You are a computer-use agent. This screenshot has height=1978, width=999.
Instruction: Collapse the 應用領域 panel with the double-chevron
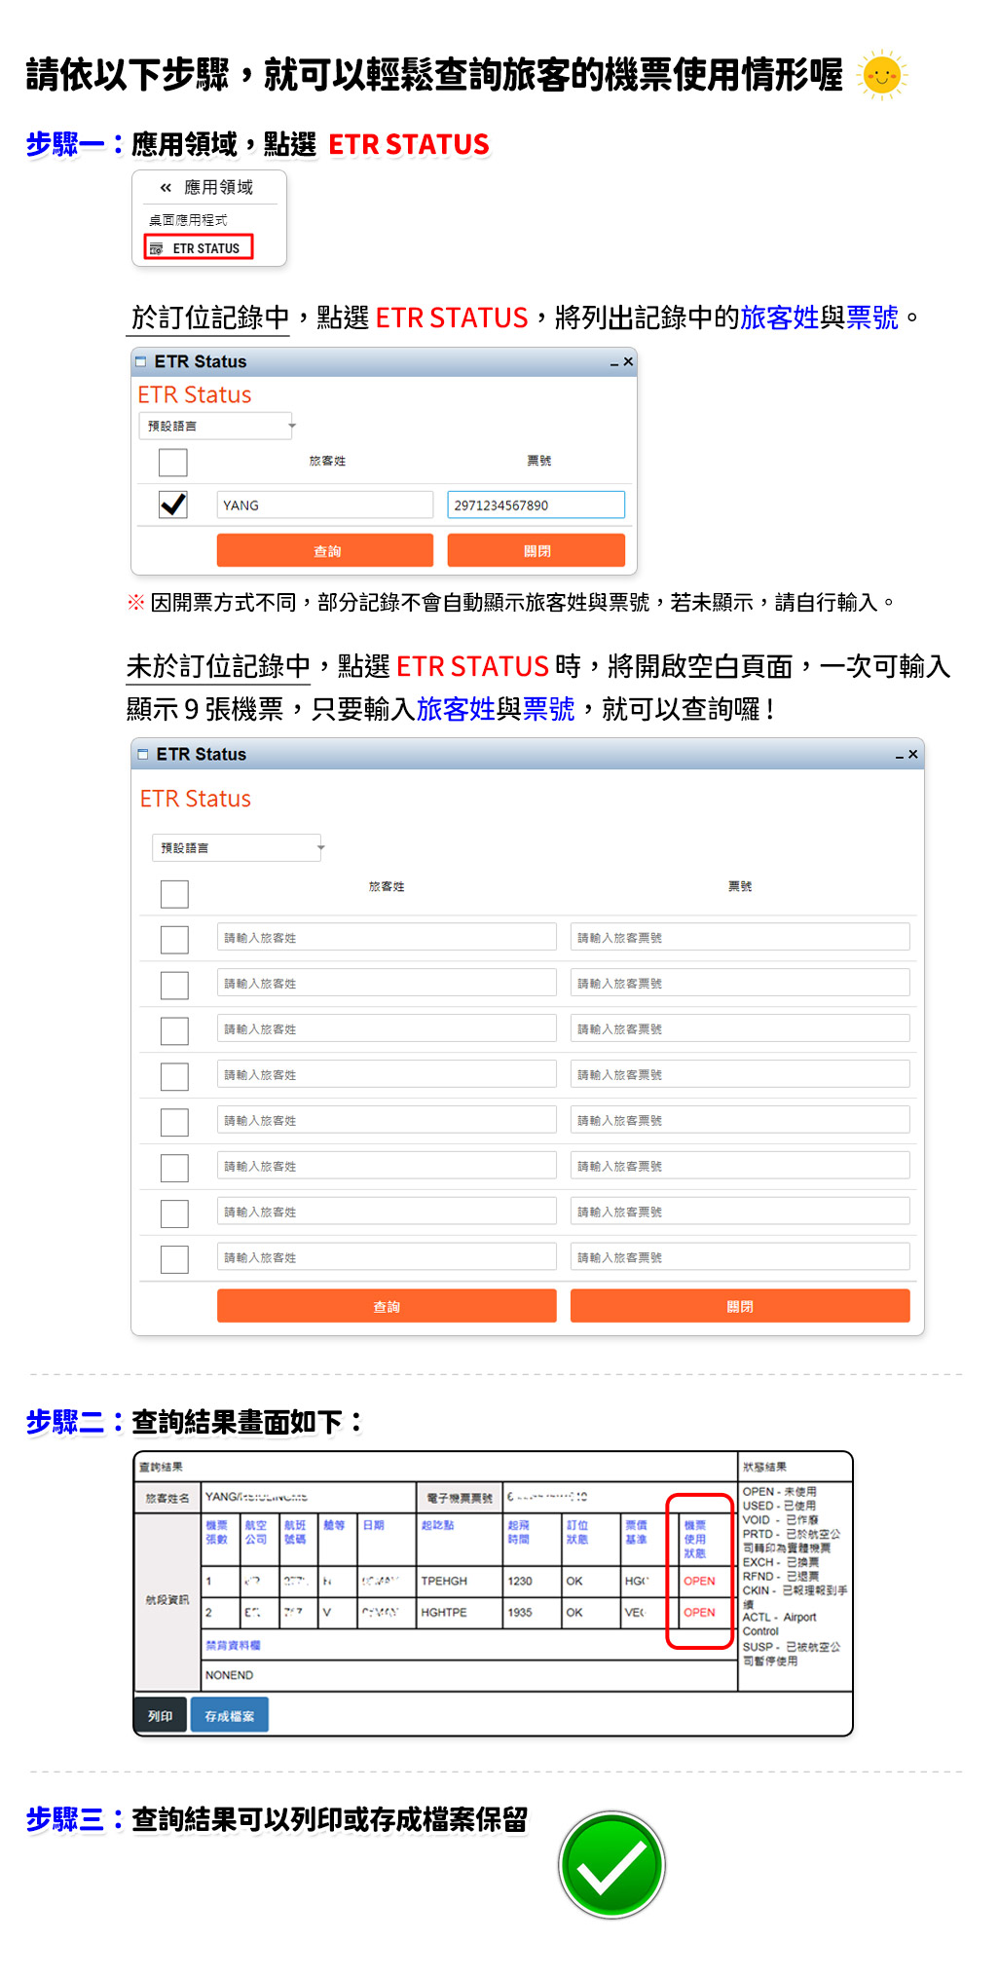[166, 188]
